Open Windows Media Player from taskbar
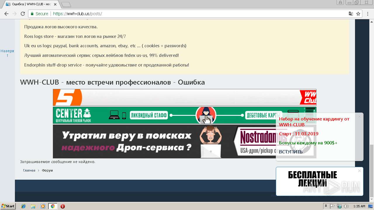 click(x=43, y=206)
